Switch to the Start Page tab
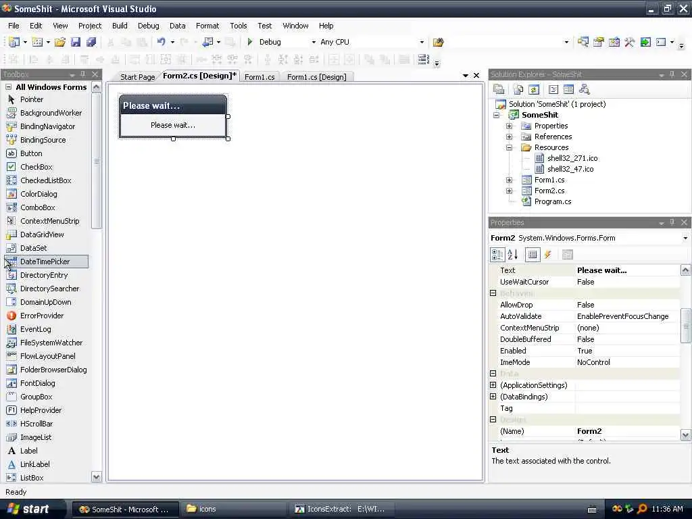 [137, 77]
